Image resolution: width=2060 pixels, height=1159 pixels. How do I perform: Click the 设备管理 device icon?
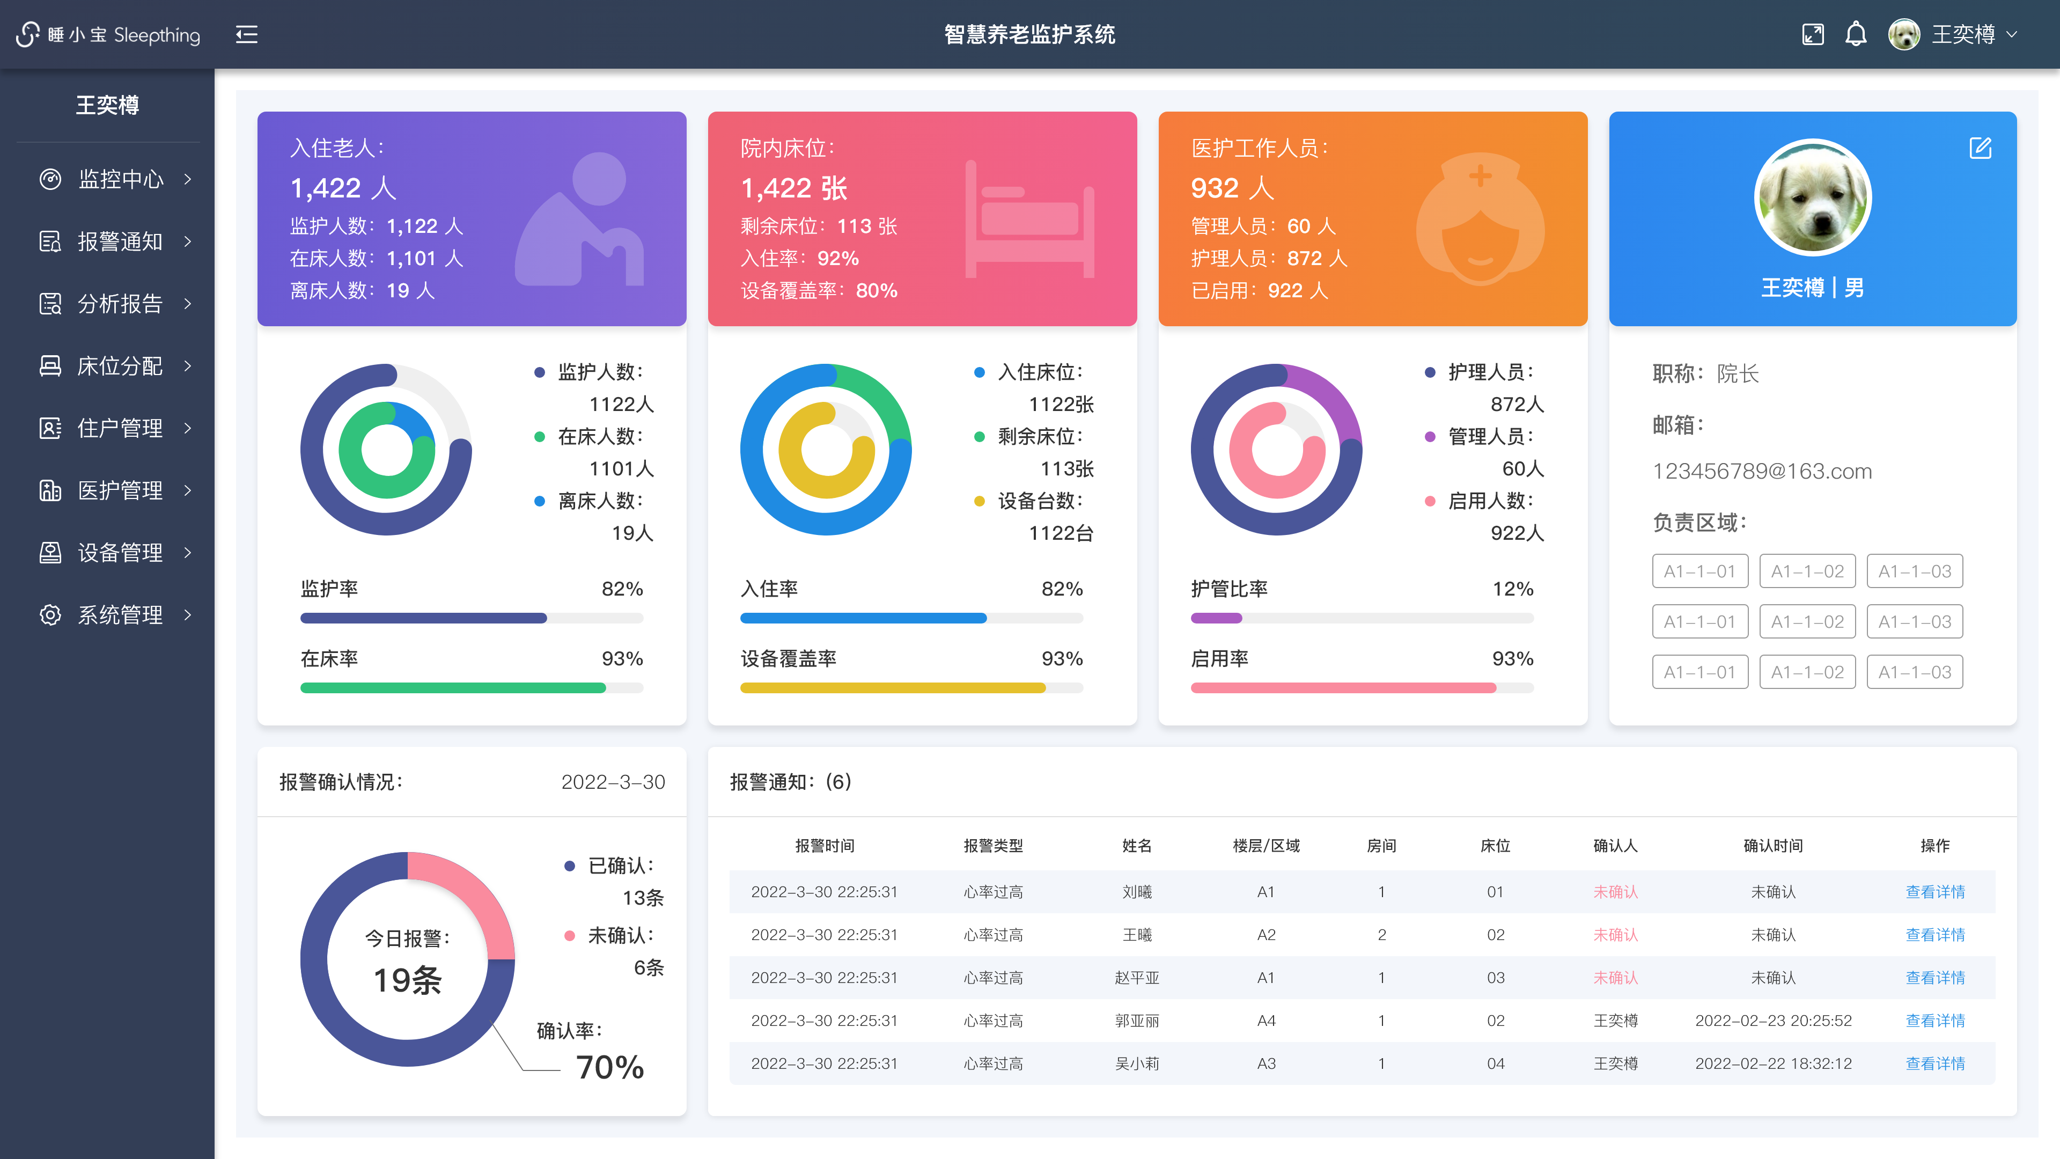50,552
